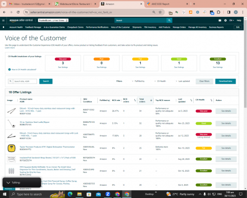
Task: See details for the 32 oz Ladle row
Action: click(x=226, y=123)
